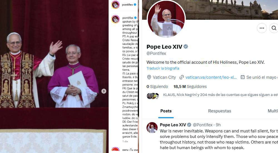Image resolution: width=278 pixels, height=153 pixels.
Task: Click the link chain icon before vatican.va
Action: tap(181, 77)
